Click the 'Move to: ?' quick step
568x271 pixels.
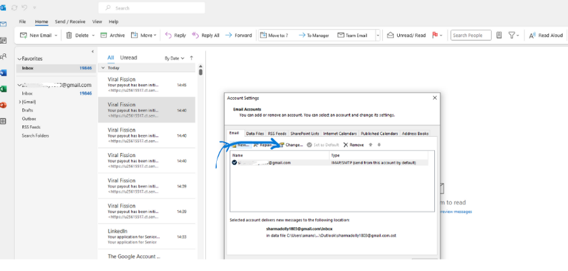(x=274, y=36)
